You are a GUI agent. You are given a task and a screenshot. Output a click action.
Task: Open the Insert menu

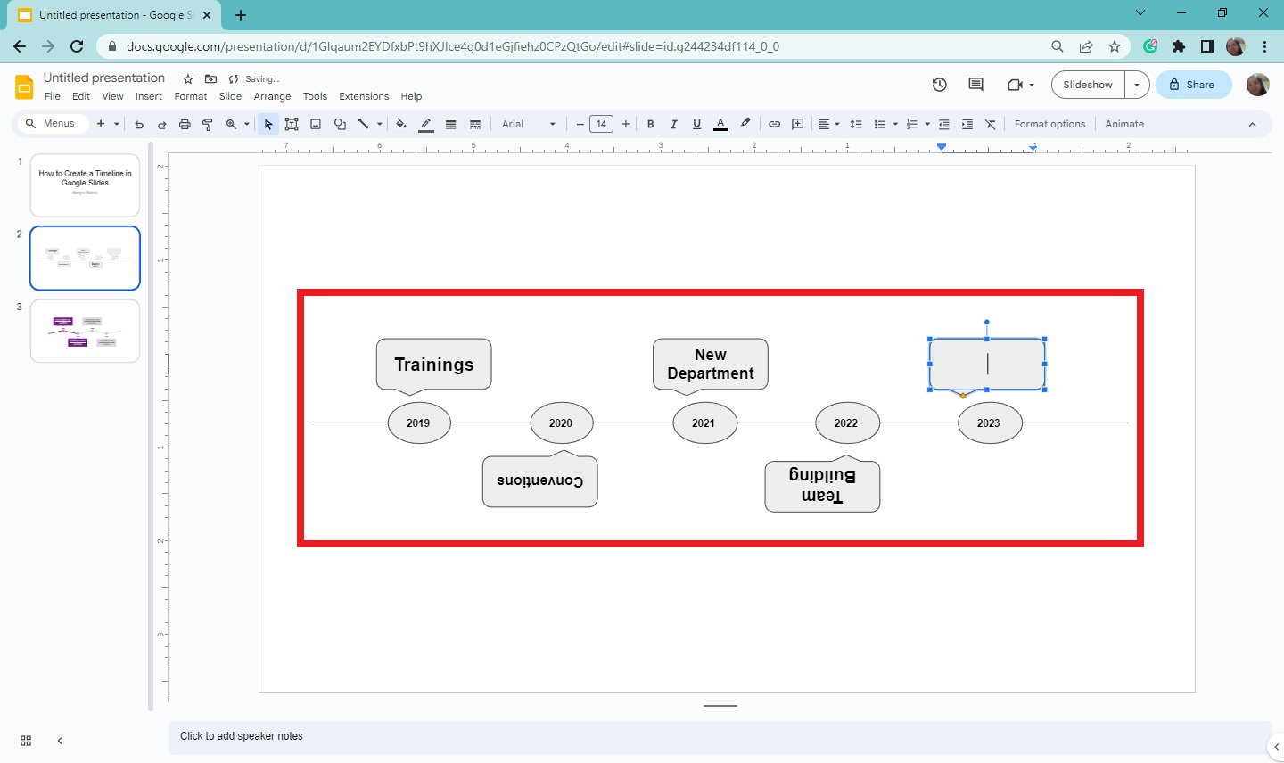click(149, 96)
